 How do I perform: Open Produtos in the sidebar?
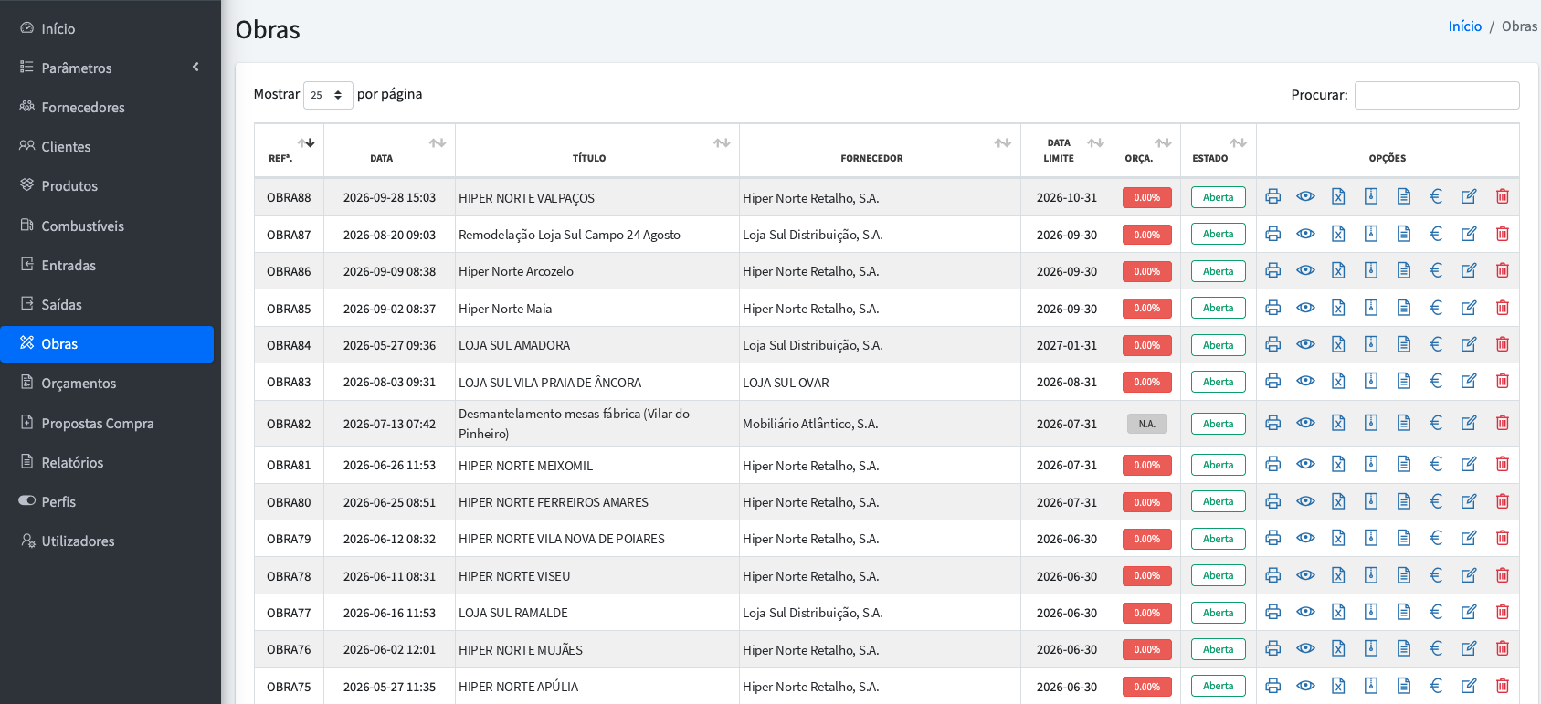click(107, 185)
